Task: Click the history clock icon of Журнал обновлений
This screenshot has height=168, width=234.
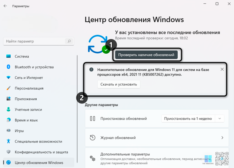Action: coord(93,138)
